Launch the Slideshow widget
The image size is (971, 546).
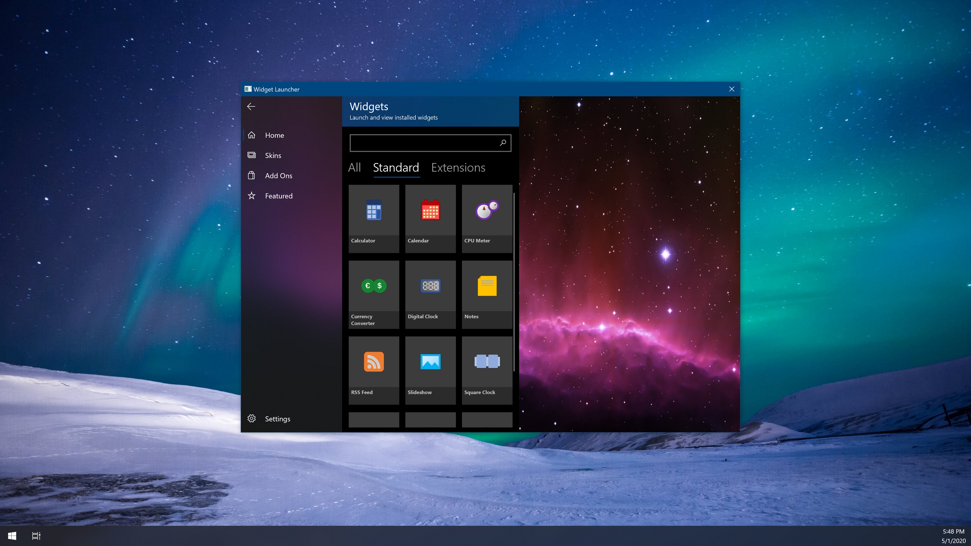pos(430,370)
